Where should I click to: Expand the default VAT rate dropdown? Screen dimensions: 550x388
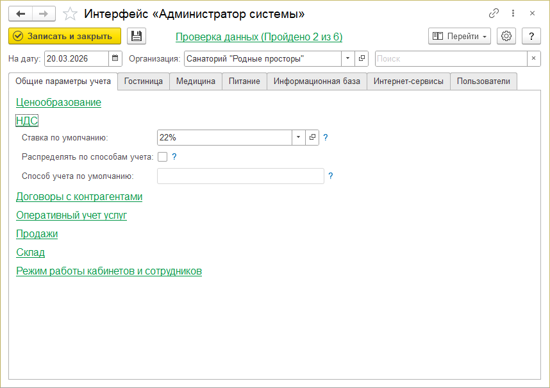tap(299, 137)
